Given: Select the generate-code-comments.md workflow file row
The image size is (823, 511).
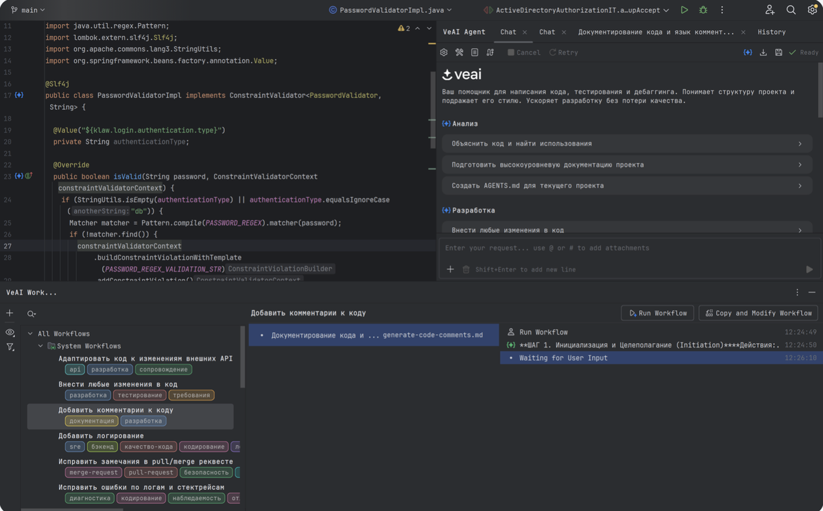Looking at the screenshot, I should (x=374, y=335).
